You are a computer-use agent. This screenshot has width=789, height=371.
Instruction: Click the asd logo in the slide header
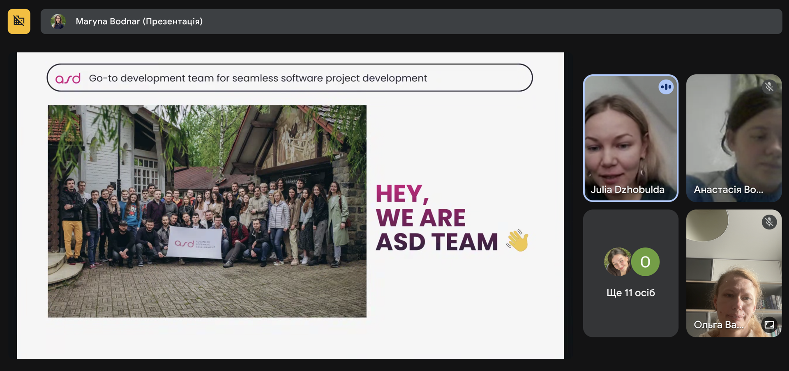point(68,78)
